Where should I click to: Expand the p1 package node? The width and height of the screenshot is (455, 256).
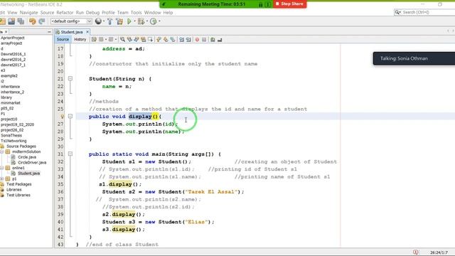point(1,178)
